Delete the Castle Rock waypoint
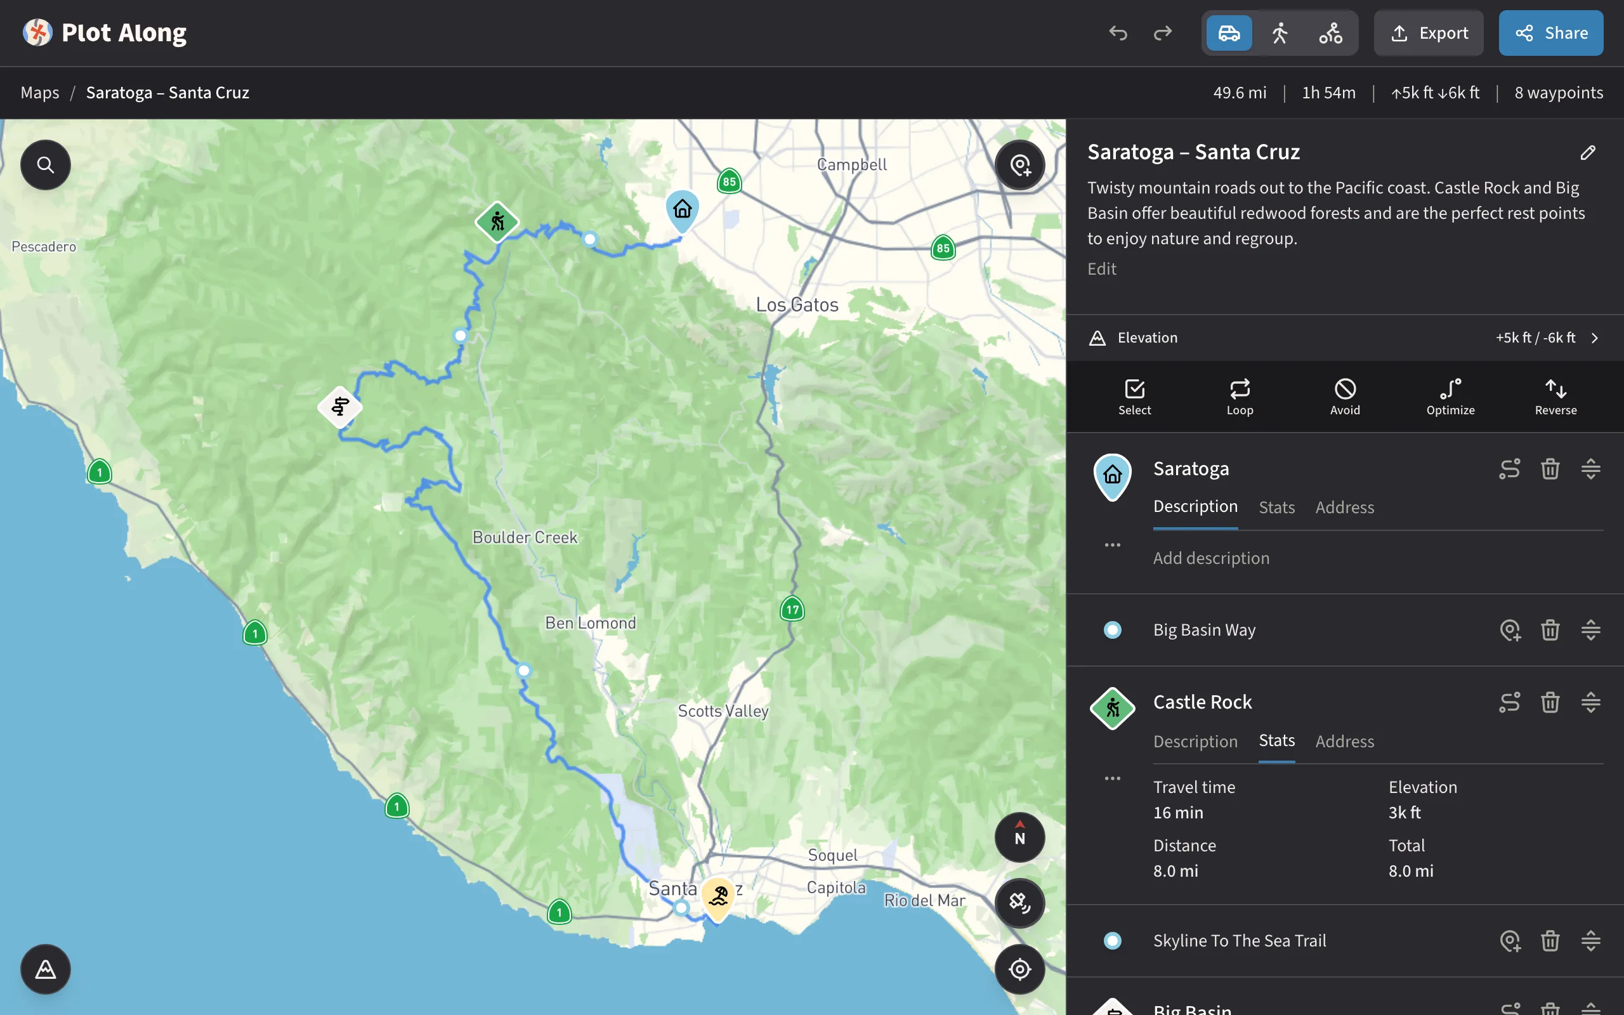 (1550, 702)
